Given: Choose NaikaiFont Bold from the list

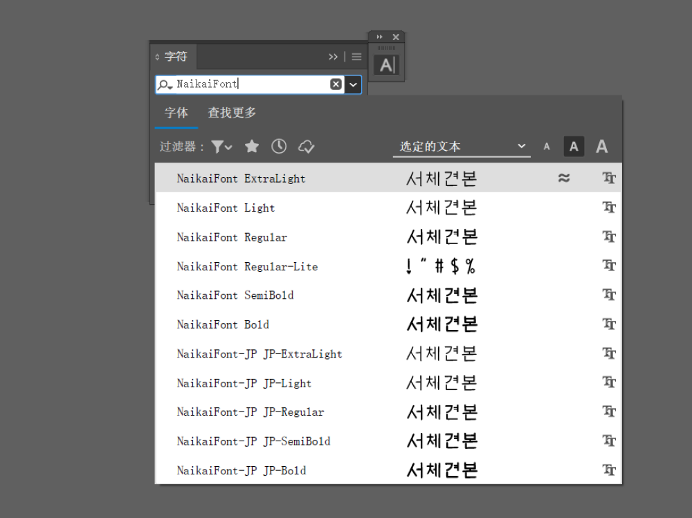Looking at the screenshot, I should tap(388, 324).
